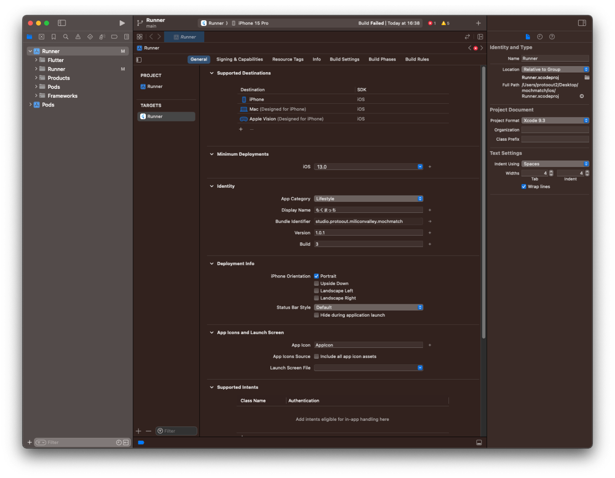Open the Report navigator icon
The width and height of the screenshot is (615, 478).
point(127,37)
